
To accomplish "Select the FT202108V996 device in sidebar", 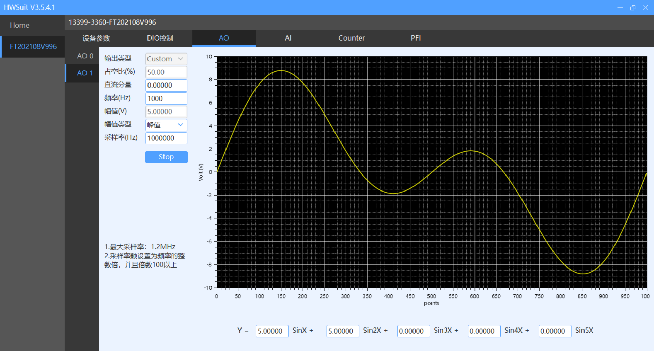I will coord(33,47).
